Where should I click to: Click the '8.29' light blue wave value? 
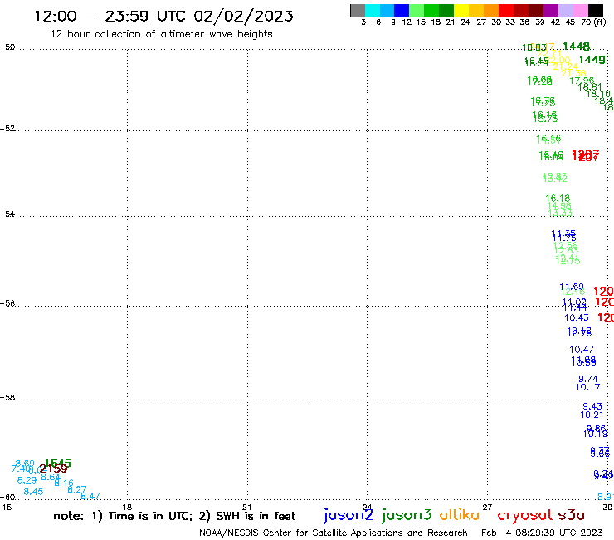27,480
